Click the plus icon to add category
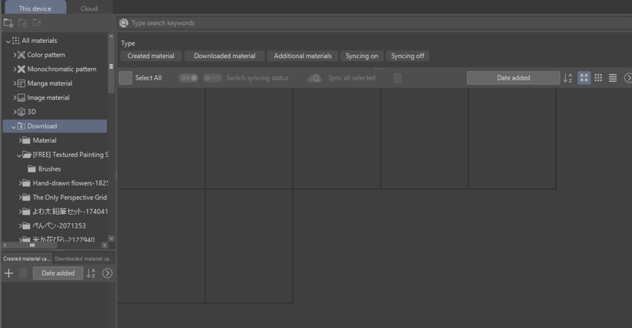The height and width of the screenshot is (328, 632). (9, 273)
